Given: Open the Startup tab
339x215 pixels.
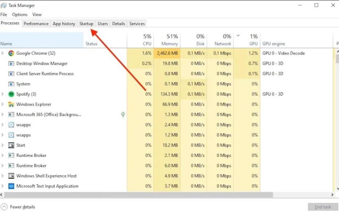Looking at the screenshot, I should [86, 24].
